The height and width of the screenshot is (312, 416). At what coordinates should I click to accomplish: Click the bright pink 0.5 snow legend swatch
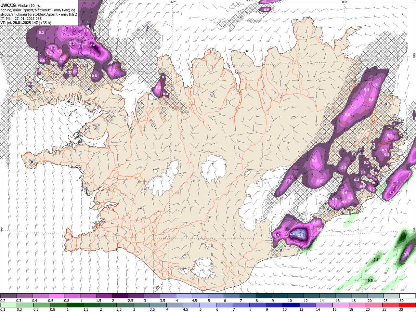pyautogui.click(x=56, y=296)
